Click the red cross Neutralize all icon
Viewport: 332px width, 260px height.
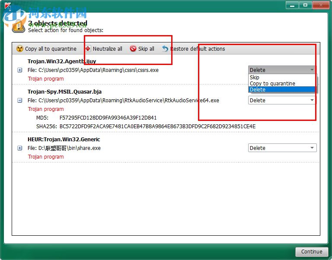88,49
